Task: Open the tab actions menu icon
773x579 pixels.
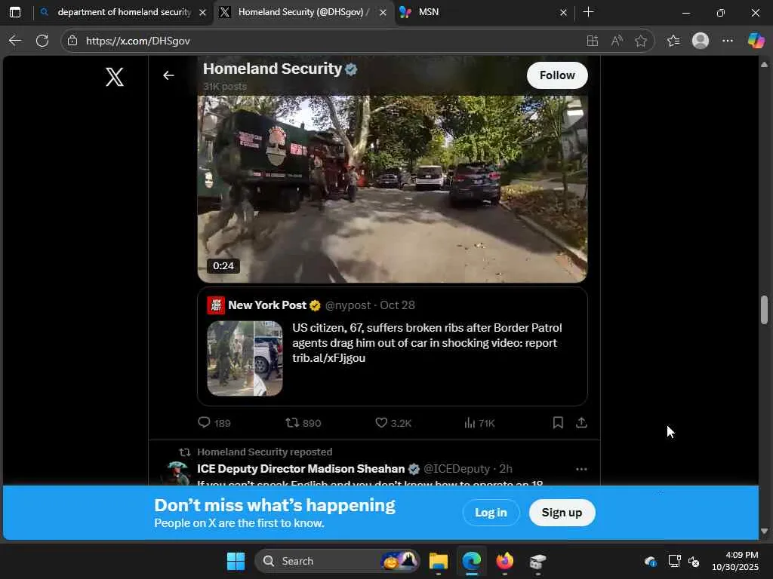Action: point(15,12)
